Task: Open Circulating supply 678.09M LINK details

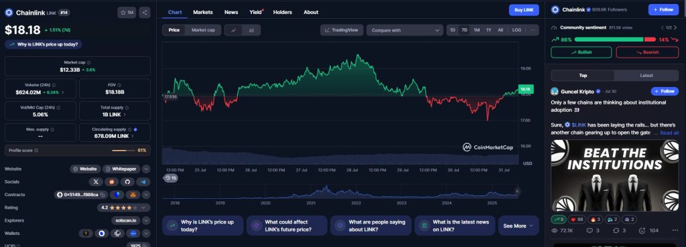Action: pyautogui.click(x=133, y=136)
